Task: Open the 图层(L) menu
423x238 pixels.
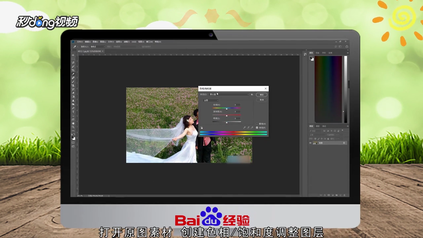Action: [x=103, y=42]
